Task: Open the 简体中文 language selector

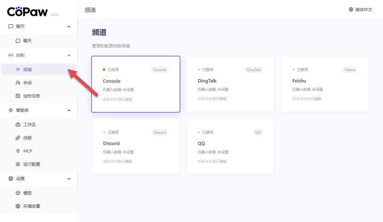Action: [x=361, y=10]
